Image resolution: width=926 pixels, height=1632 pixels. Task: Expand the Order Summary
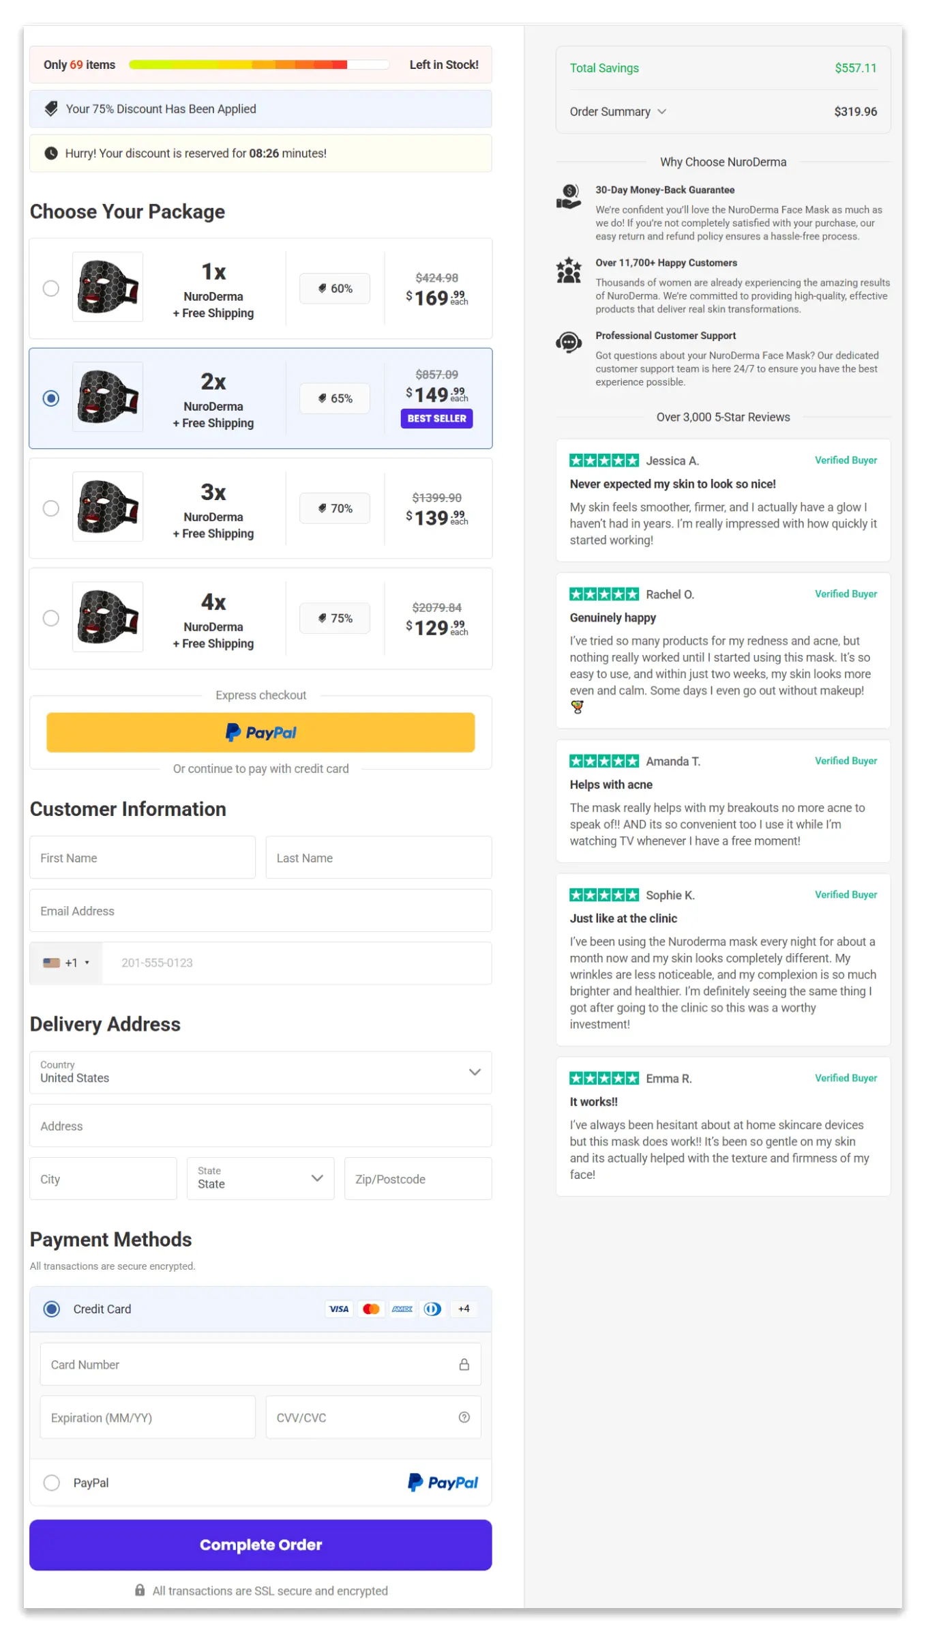click(x=618, y=111)
